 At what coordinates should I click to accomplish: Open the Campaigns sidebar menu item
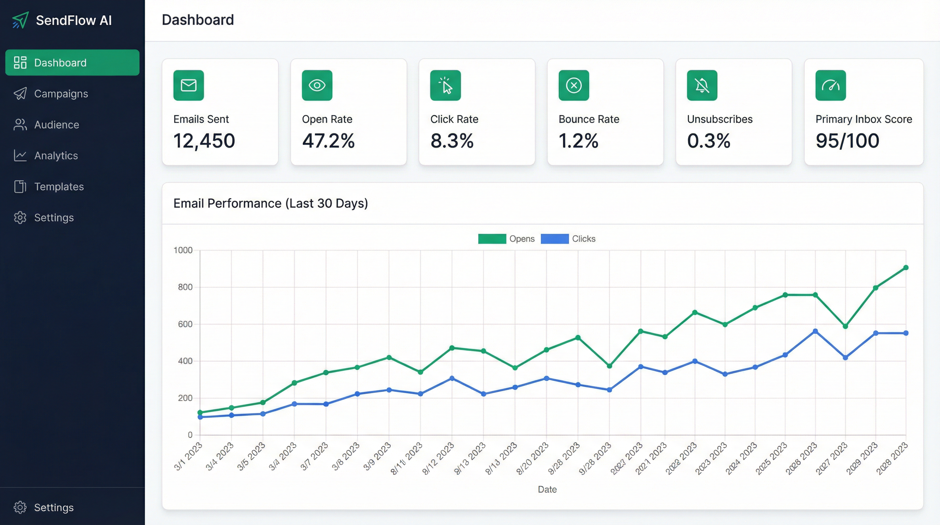tap(61, 94)
